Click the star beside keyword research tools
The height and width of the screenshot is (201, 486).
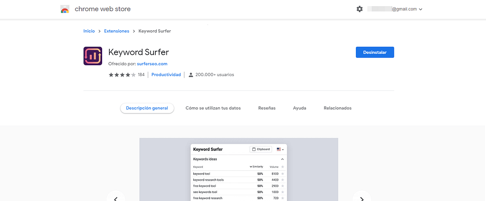tap(282, 180)
